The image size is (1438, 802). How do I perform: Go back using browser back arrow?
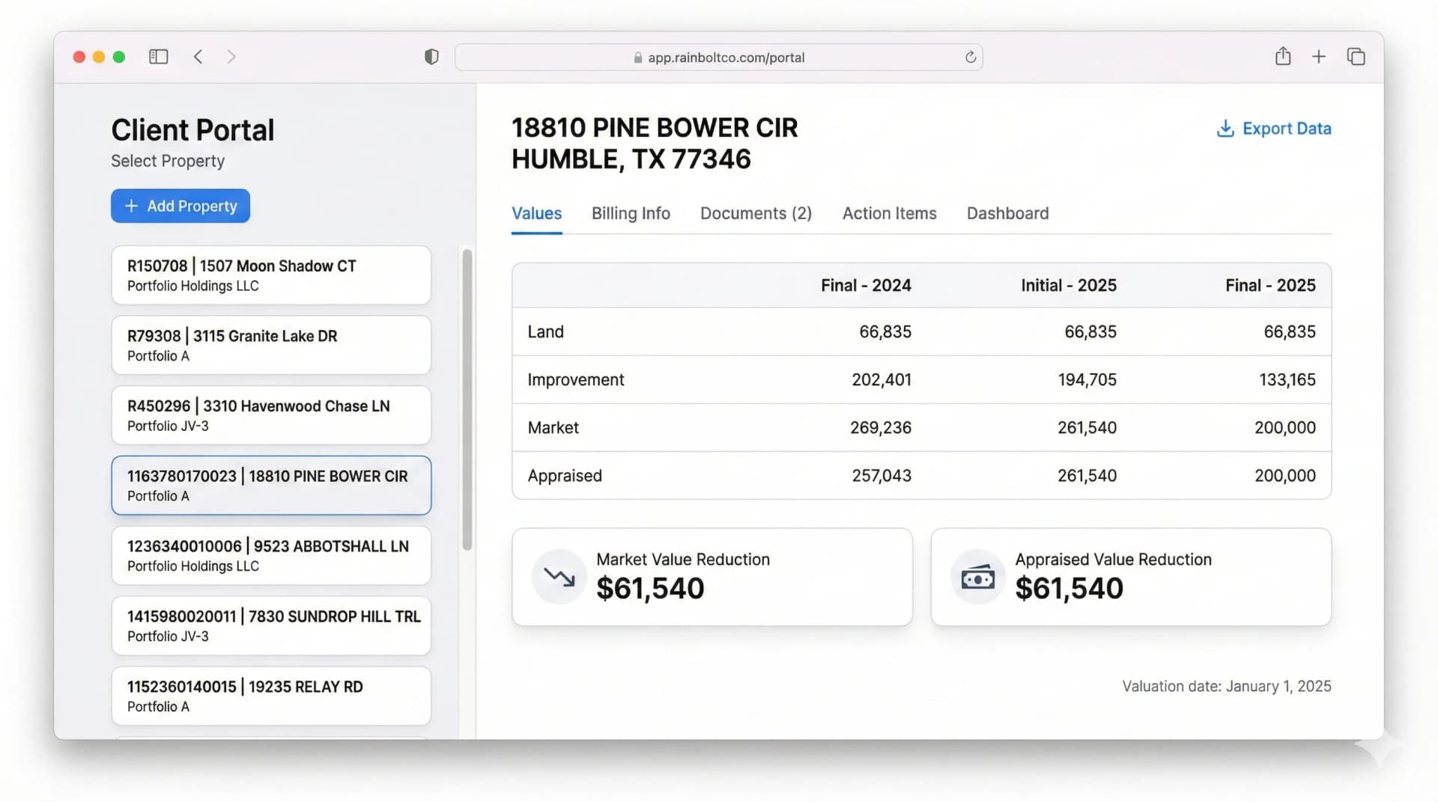point(198,57)
